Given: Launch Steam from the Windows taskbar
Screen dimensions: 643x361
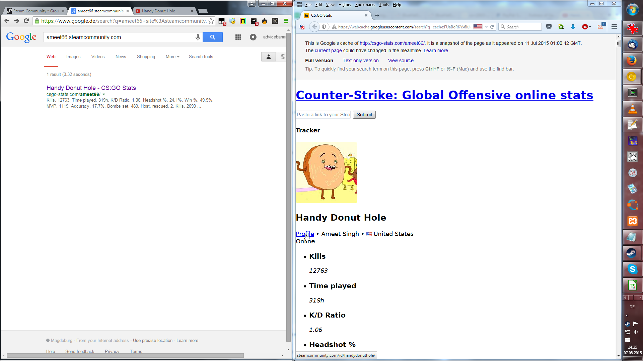Looking at the screenshot, I should (632, 253).
